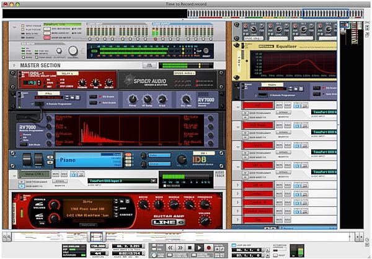Open the Line 6 Guitar Amp patch browser folder
372x259 pixels.
pos(122,201)
